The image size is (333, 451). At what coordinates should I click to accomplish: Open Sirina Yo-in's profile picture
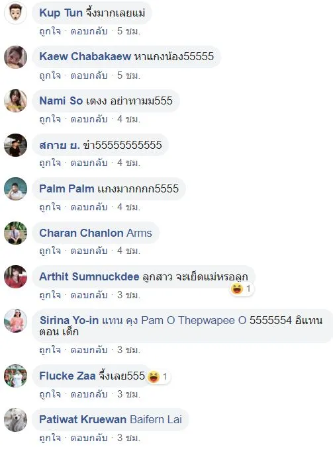tap(15, 321)
